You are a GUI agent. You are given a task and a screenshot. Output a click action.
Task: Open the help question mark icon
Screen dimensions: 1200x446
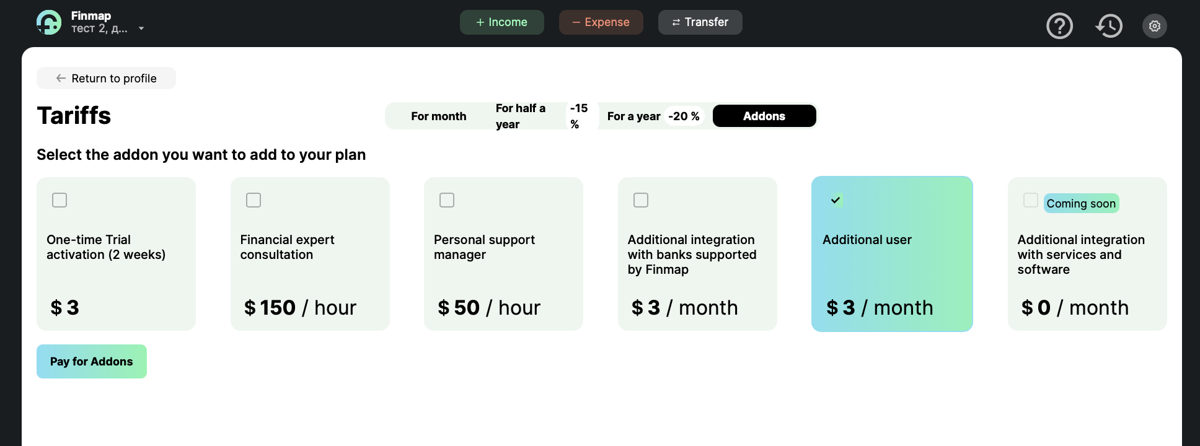pos(1059,26)
